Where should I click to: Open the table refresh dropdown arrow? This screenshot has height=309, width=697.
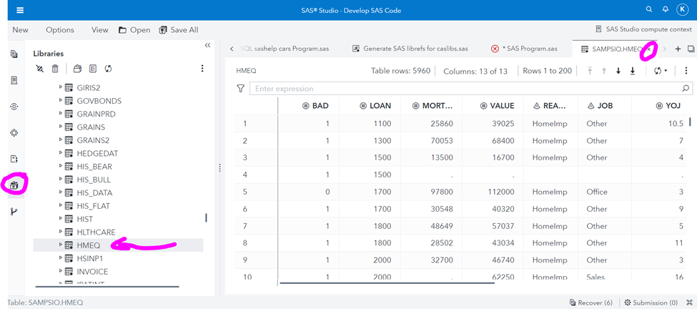tap(666, 71)
